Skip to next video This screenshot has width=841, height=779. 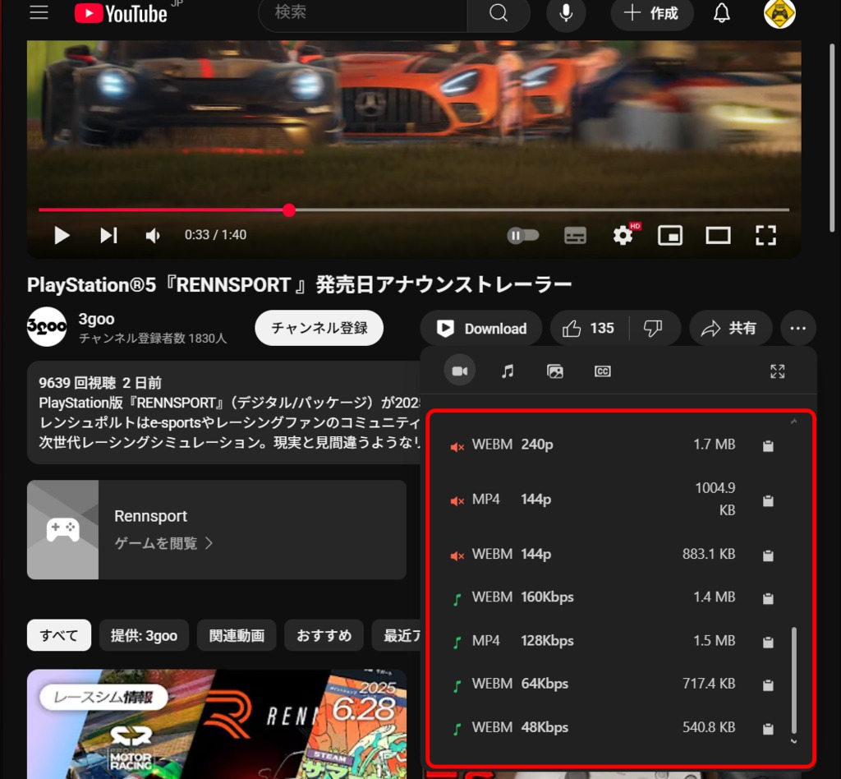(108, 235)
